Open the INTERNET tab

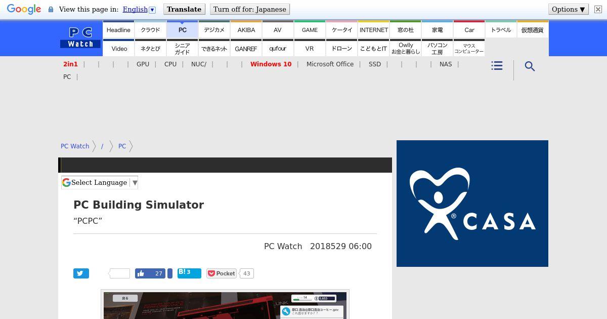[x=374, y=30]
